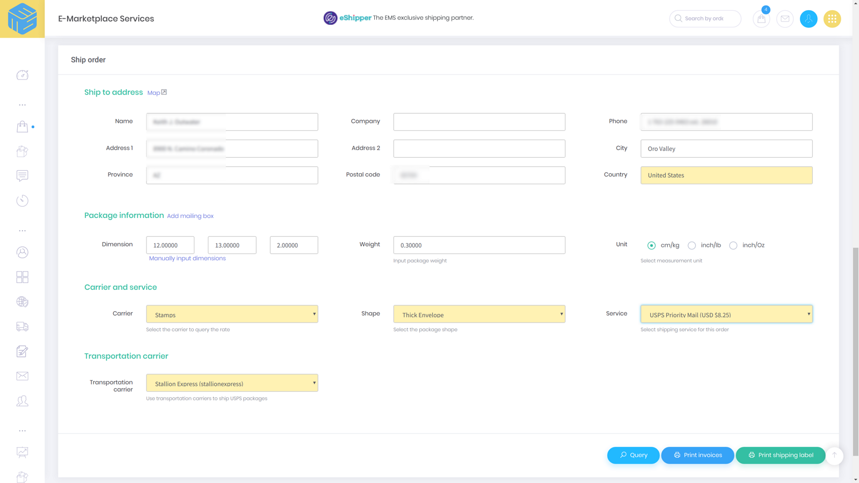Select the cm/kg unit radio button
The width and height of the screenshot is (859, 483).
point(651,245)
